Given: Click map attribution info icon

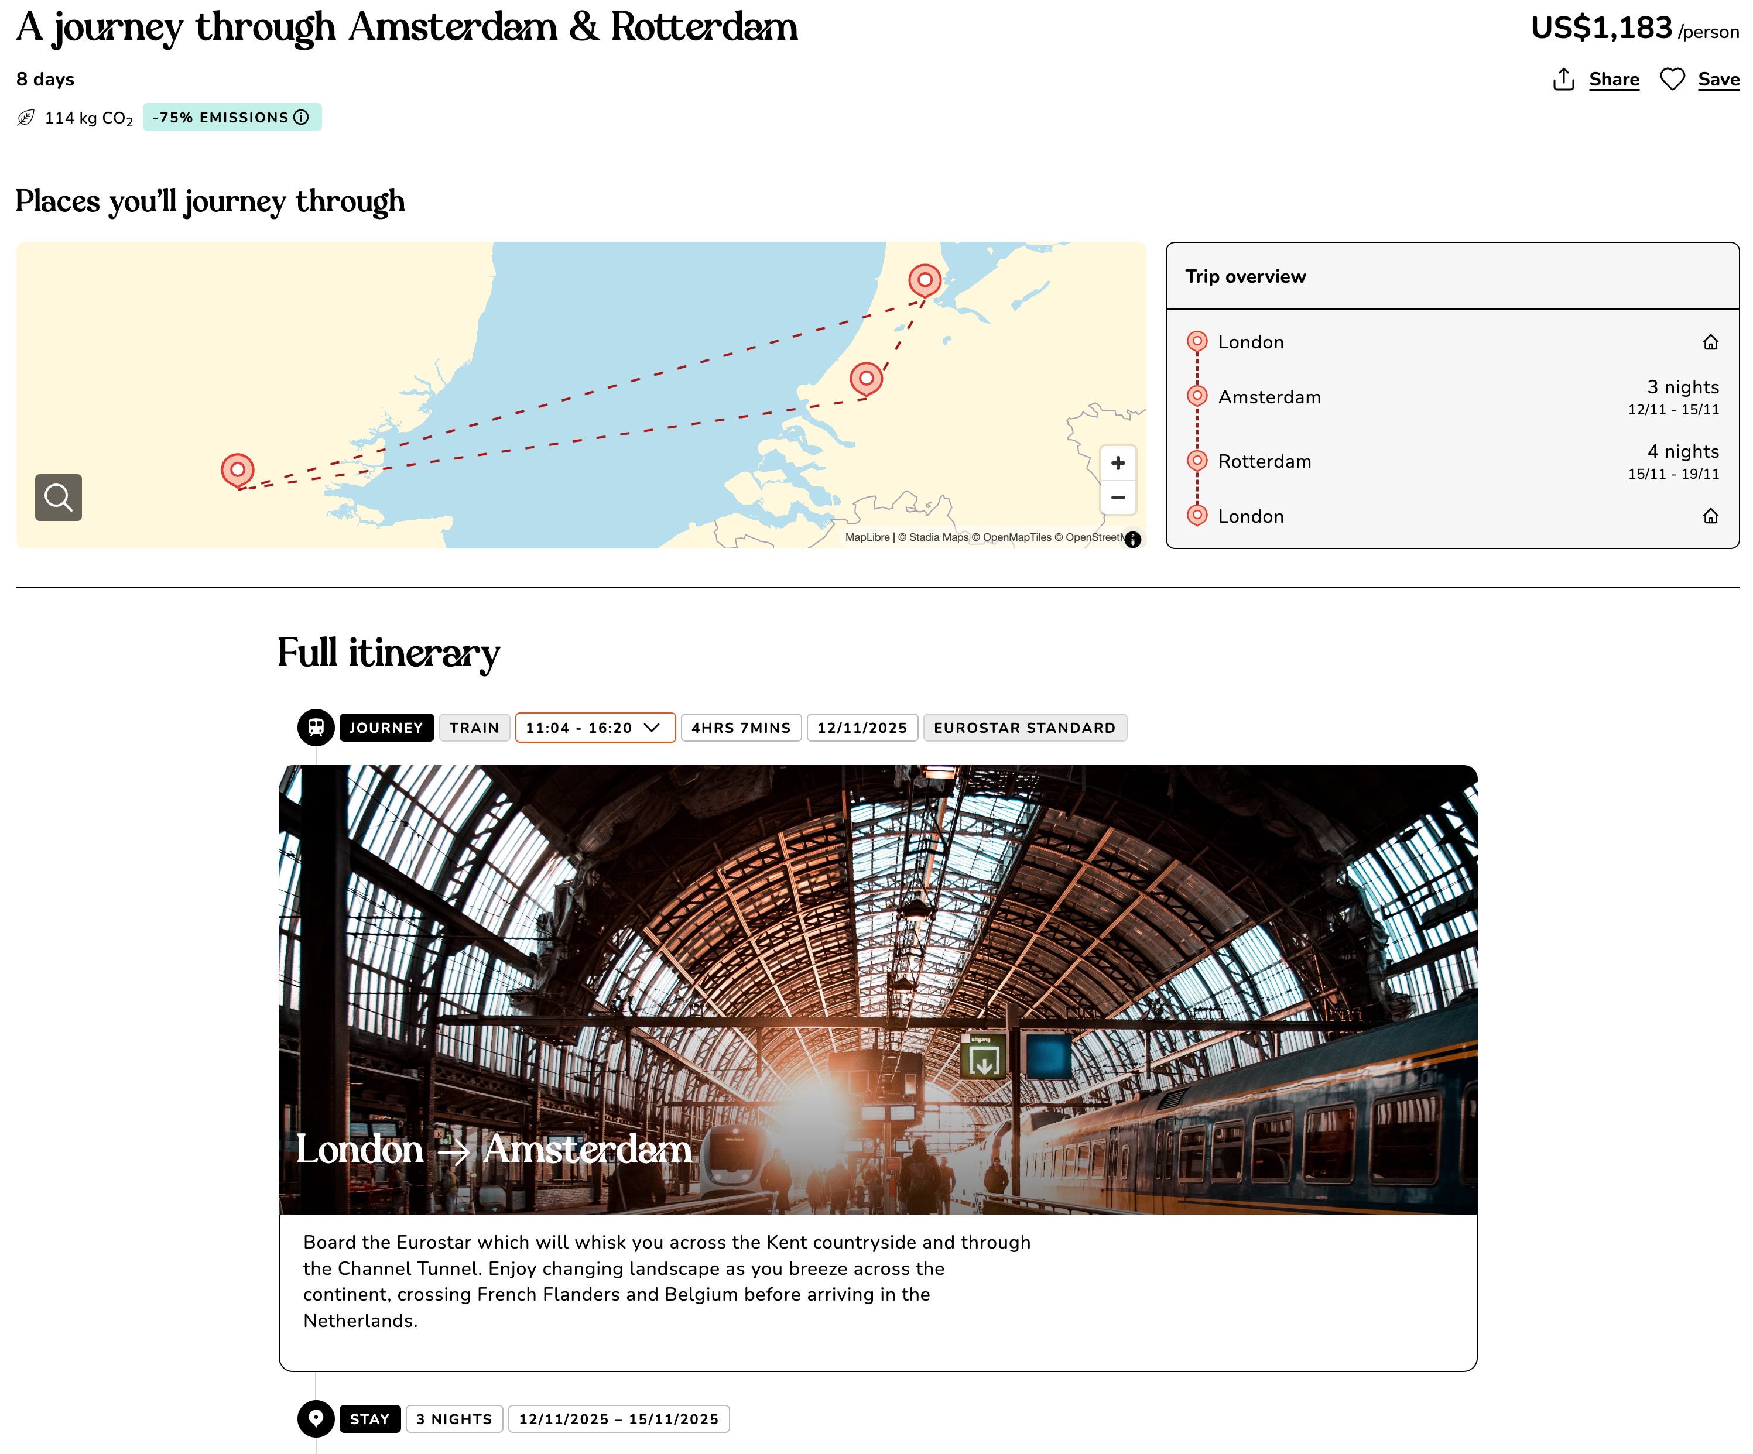Looking at the screenshot, I should click(x=1132, y=539).
